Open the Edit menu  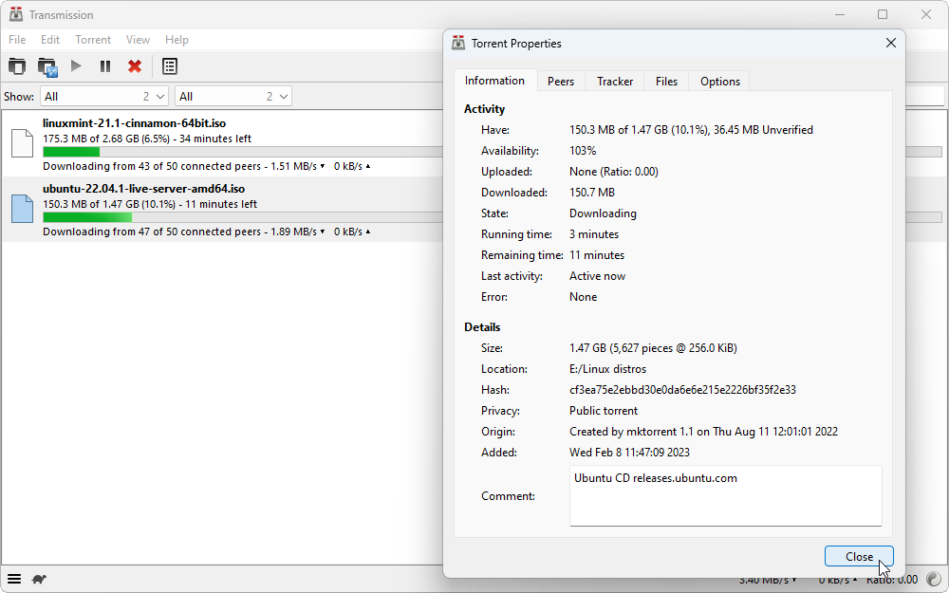click(50, 40)
